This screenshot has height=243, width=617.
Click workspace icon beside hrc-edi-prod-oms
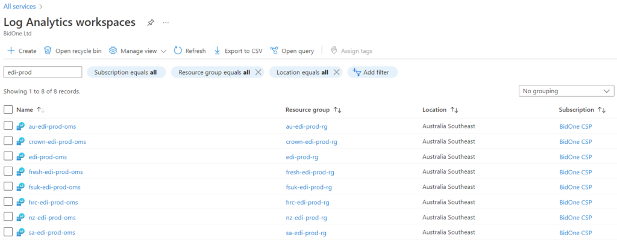(20, 202)
